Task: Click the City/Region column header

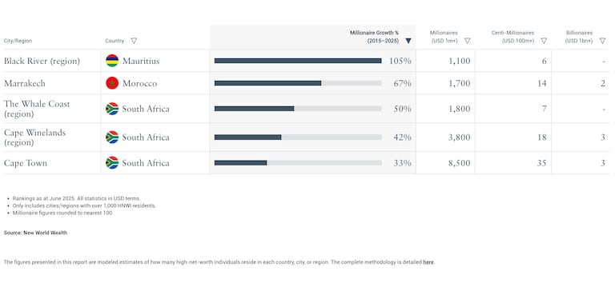Action: [18, 41]
